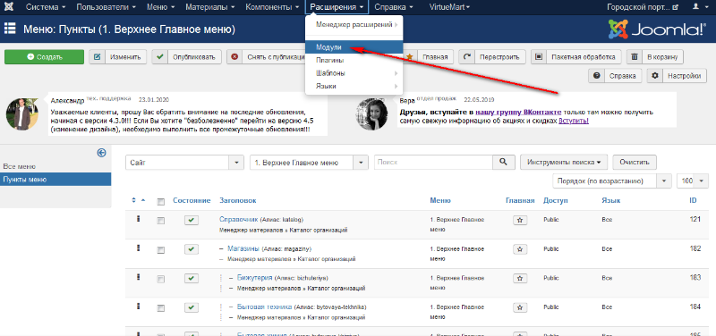Click the search magnifier button
The width and height of the screenshot is (716, 336).
pyautogui.click(x=503, y=162)
